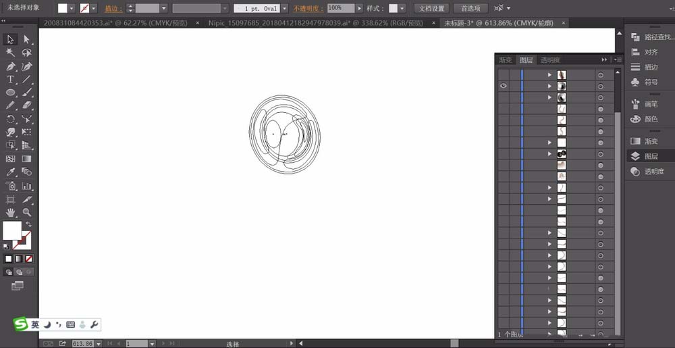Switch to the 200831084420353.ai document tab
The image size is (675, 348).
116,23
